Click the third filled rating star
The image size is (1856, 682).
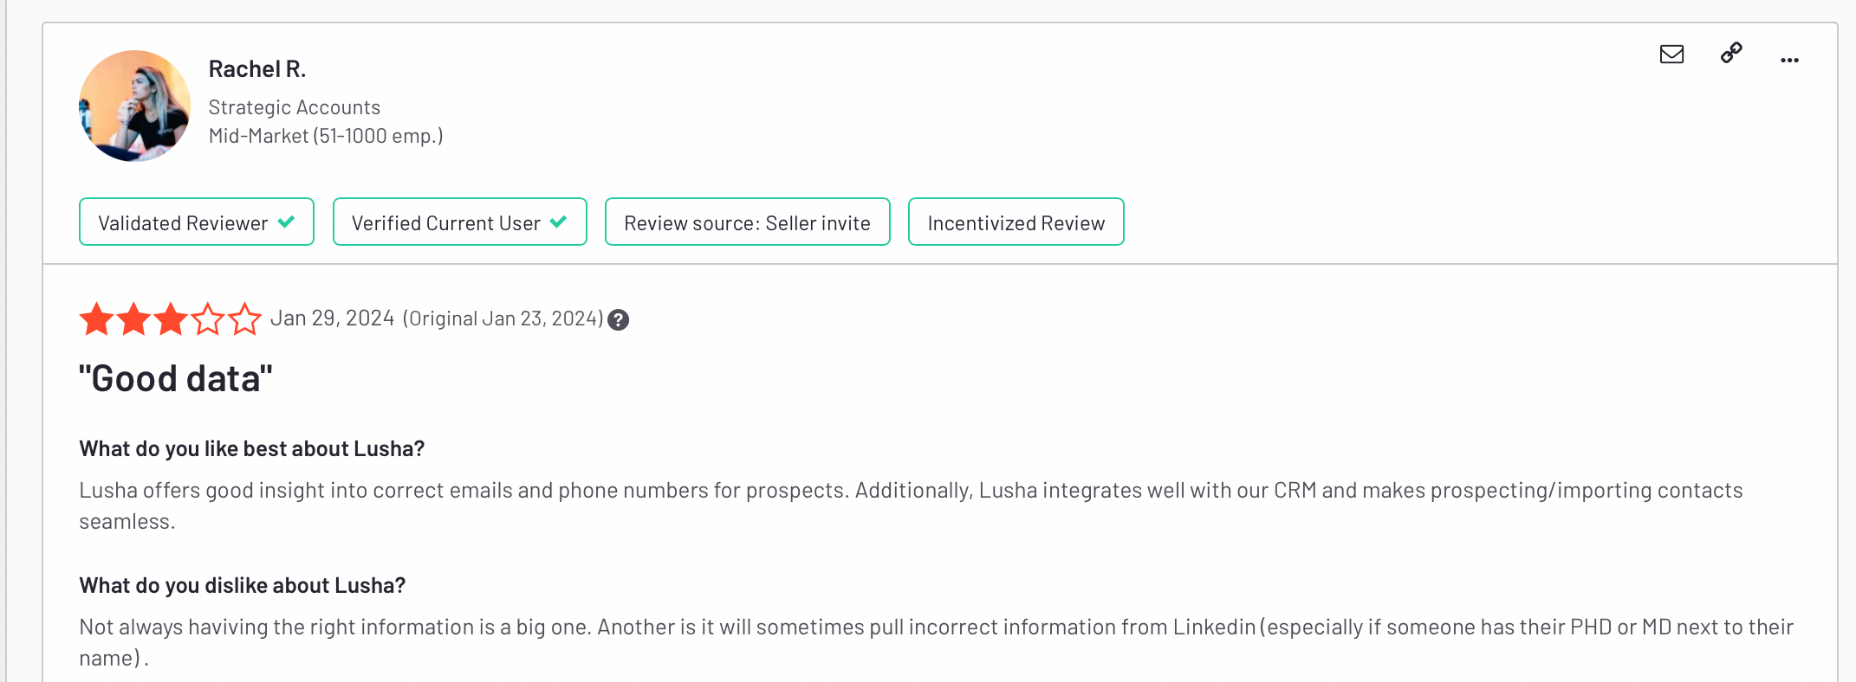171,319
